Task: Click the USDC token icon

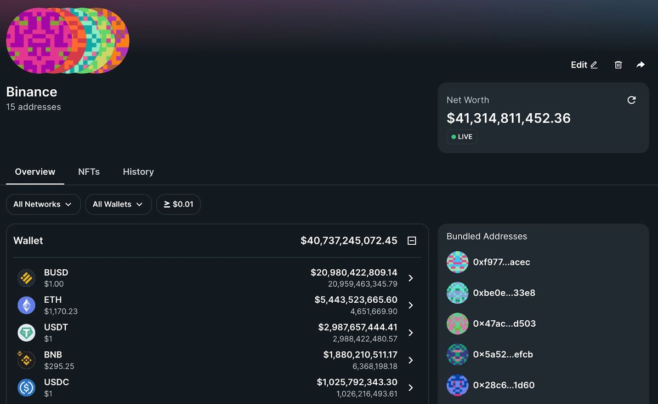Action: pos(26,387)
